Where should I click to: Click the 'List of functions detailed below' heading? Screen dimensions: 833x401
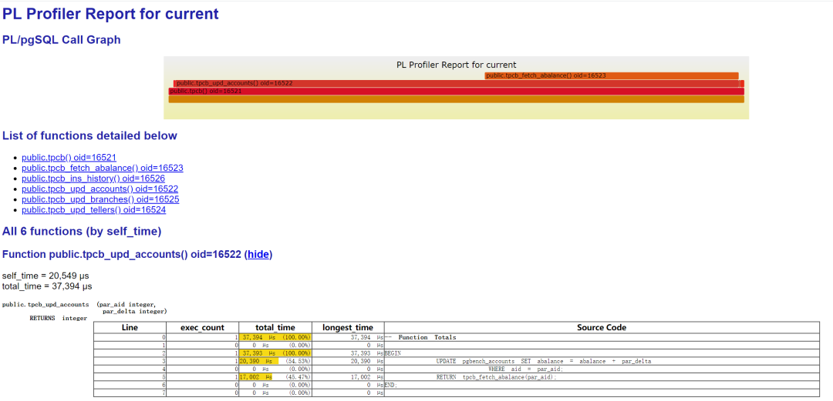[x=89, y=135]
